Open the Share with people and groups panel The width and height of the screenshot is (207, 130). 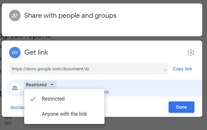coord(70,15)
